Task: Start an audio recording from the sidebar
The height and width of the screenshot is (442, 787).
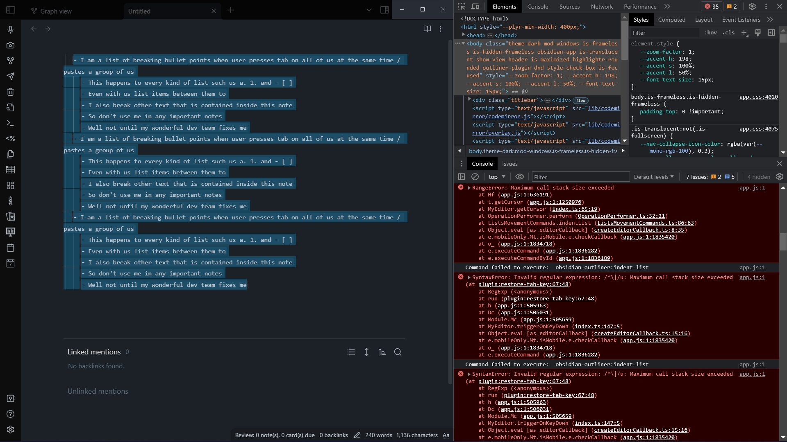Action: 11,29
